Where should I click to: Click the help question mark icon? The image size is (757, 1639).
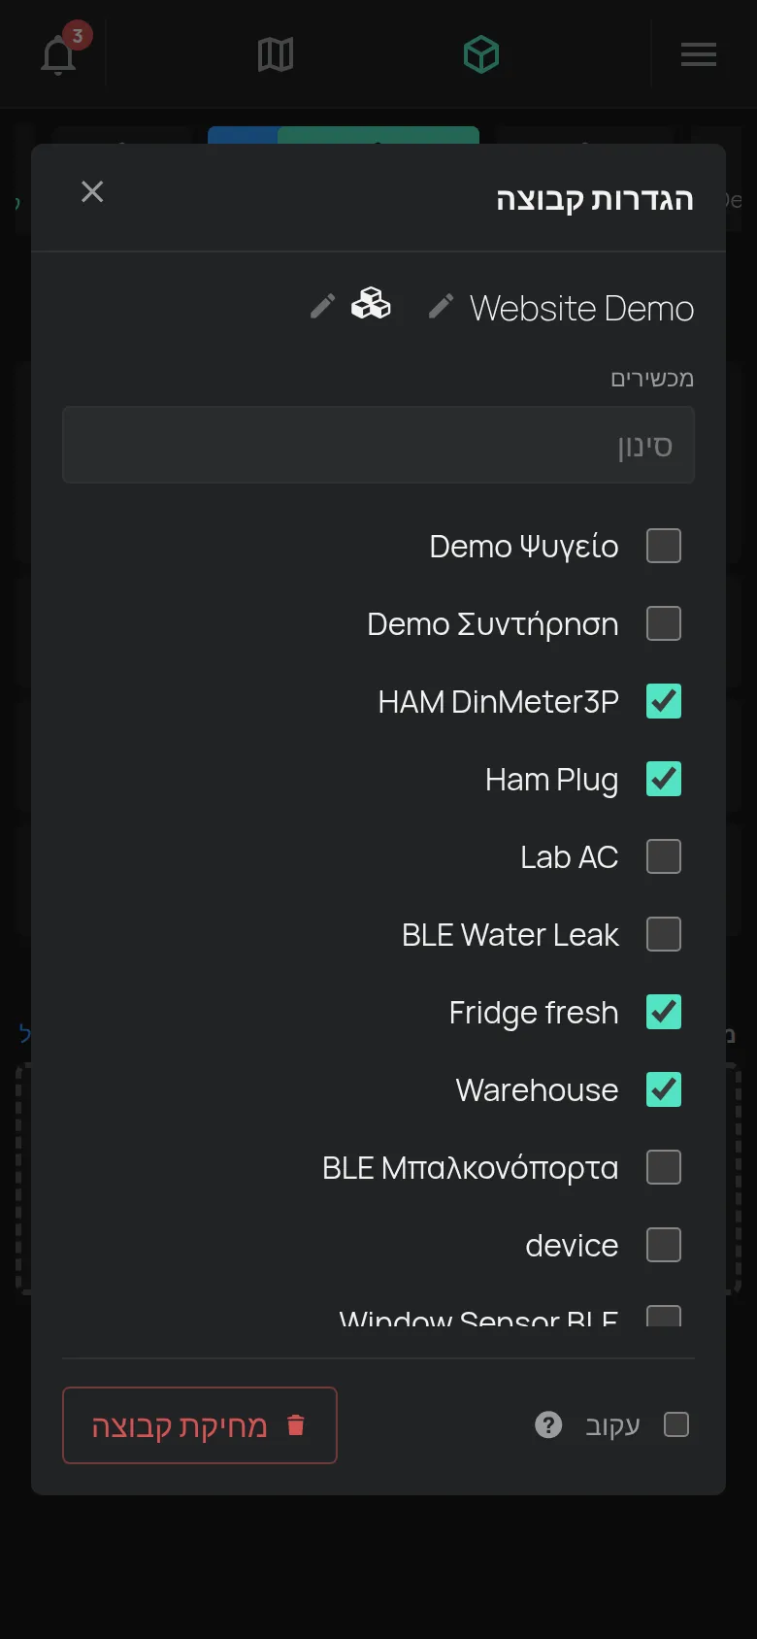(x=548, y=1424)
